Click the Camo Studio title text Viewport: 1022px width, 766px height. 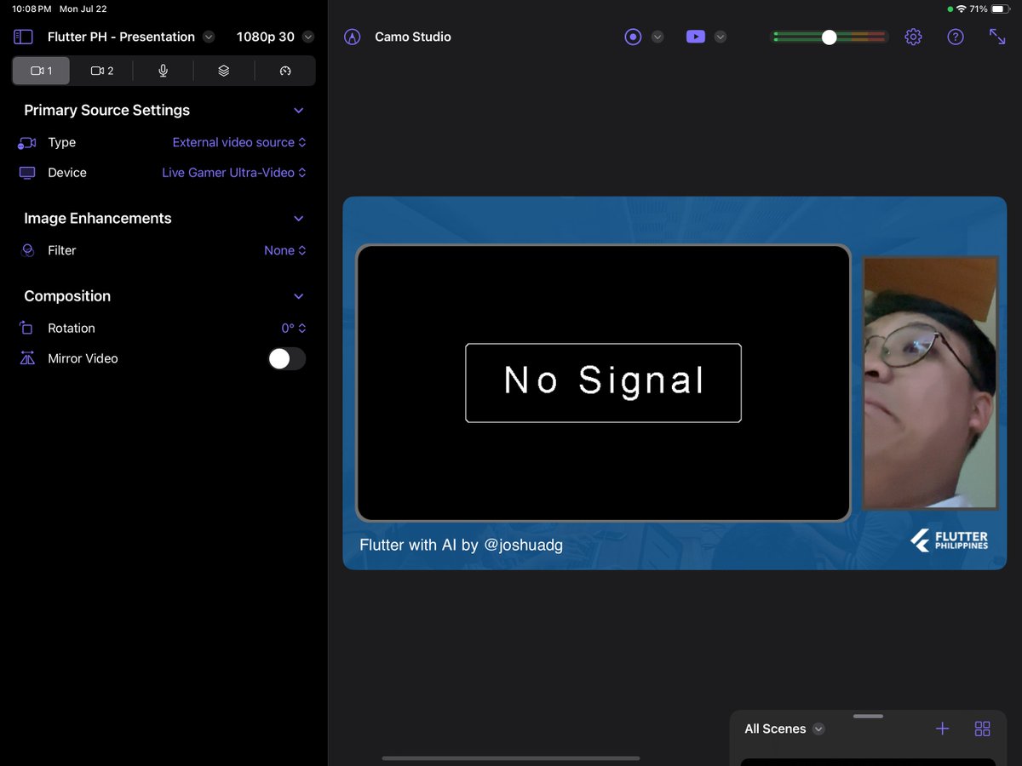[413, 37]
